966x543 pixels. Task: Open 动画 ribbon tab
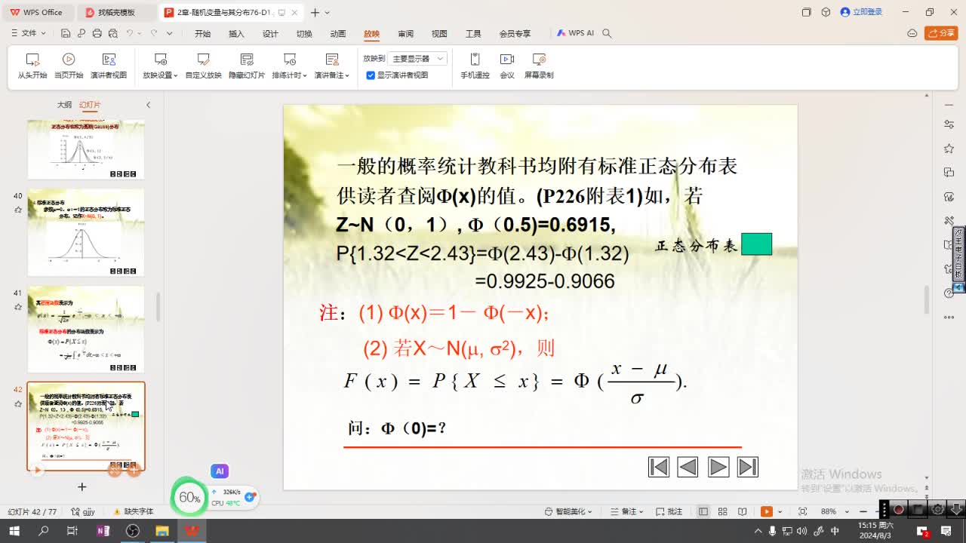click(x=337, y=34)
